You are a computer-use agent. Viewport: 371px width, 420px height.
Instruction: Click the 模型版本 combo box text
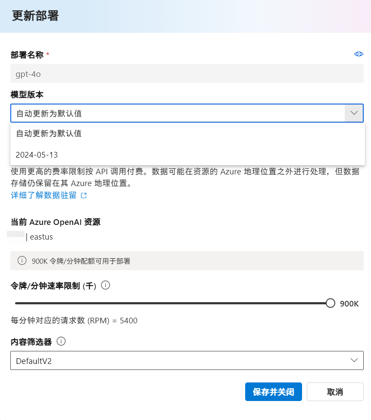pos(49,113)
